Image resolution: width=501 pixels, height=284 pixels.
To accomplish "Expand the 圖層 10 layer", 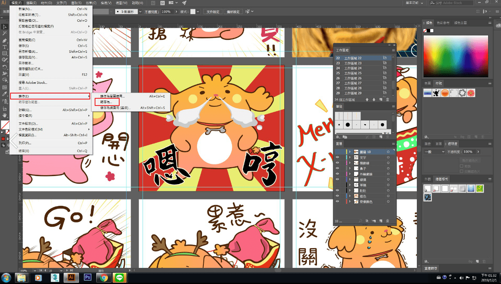I will 350,151.
